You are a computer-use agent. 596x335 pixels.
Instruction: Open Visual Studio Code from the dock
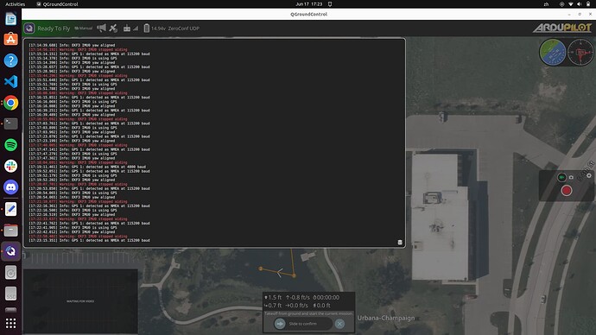(x=10, y=82)
